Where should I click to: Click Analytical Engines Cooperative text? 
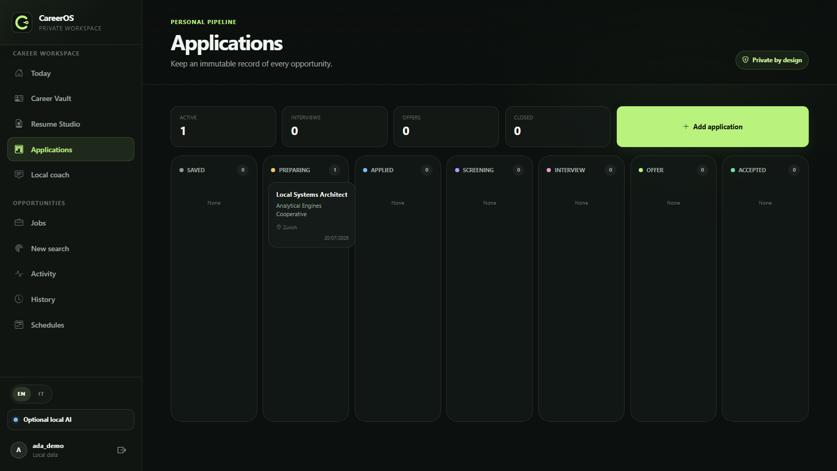tap(299, 210)
